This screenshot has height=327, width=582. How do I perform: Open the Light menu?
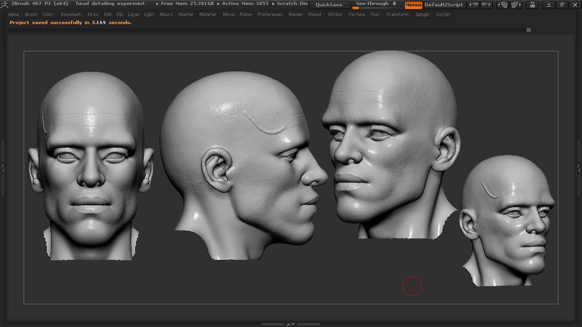click(149, 15)
